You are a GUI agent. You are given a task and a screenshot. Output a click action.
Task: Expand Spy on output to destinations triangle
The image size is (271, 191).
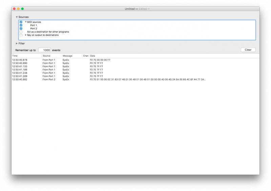(x=26, y=35)
